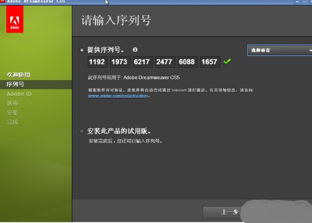Go to 欢迎使用 step in sidebar
Viewport: 312px width, 223px height.
pyautogui.click(x=18, y=75)
